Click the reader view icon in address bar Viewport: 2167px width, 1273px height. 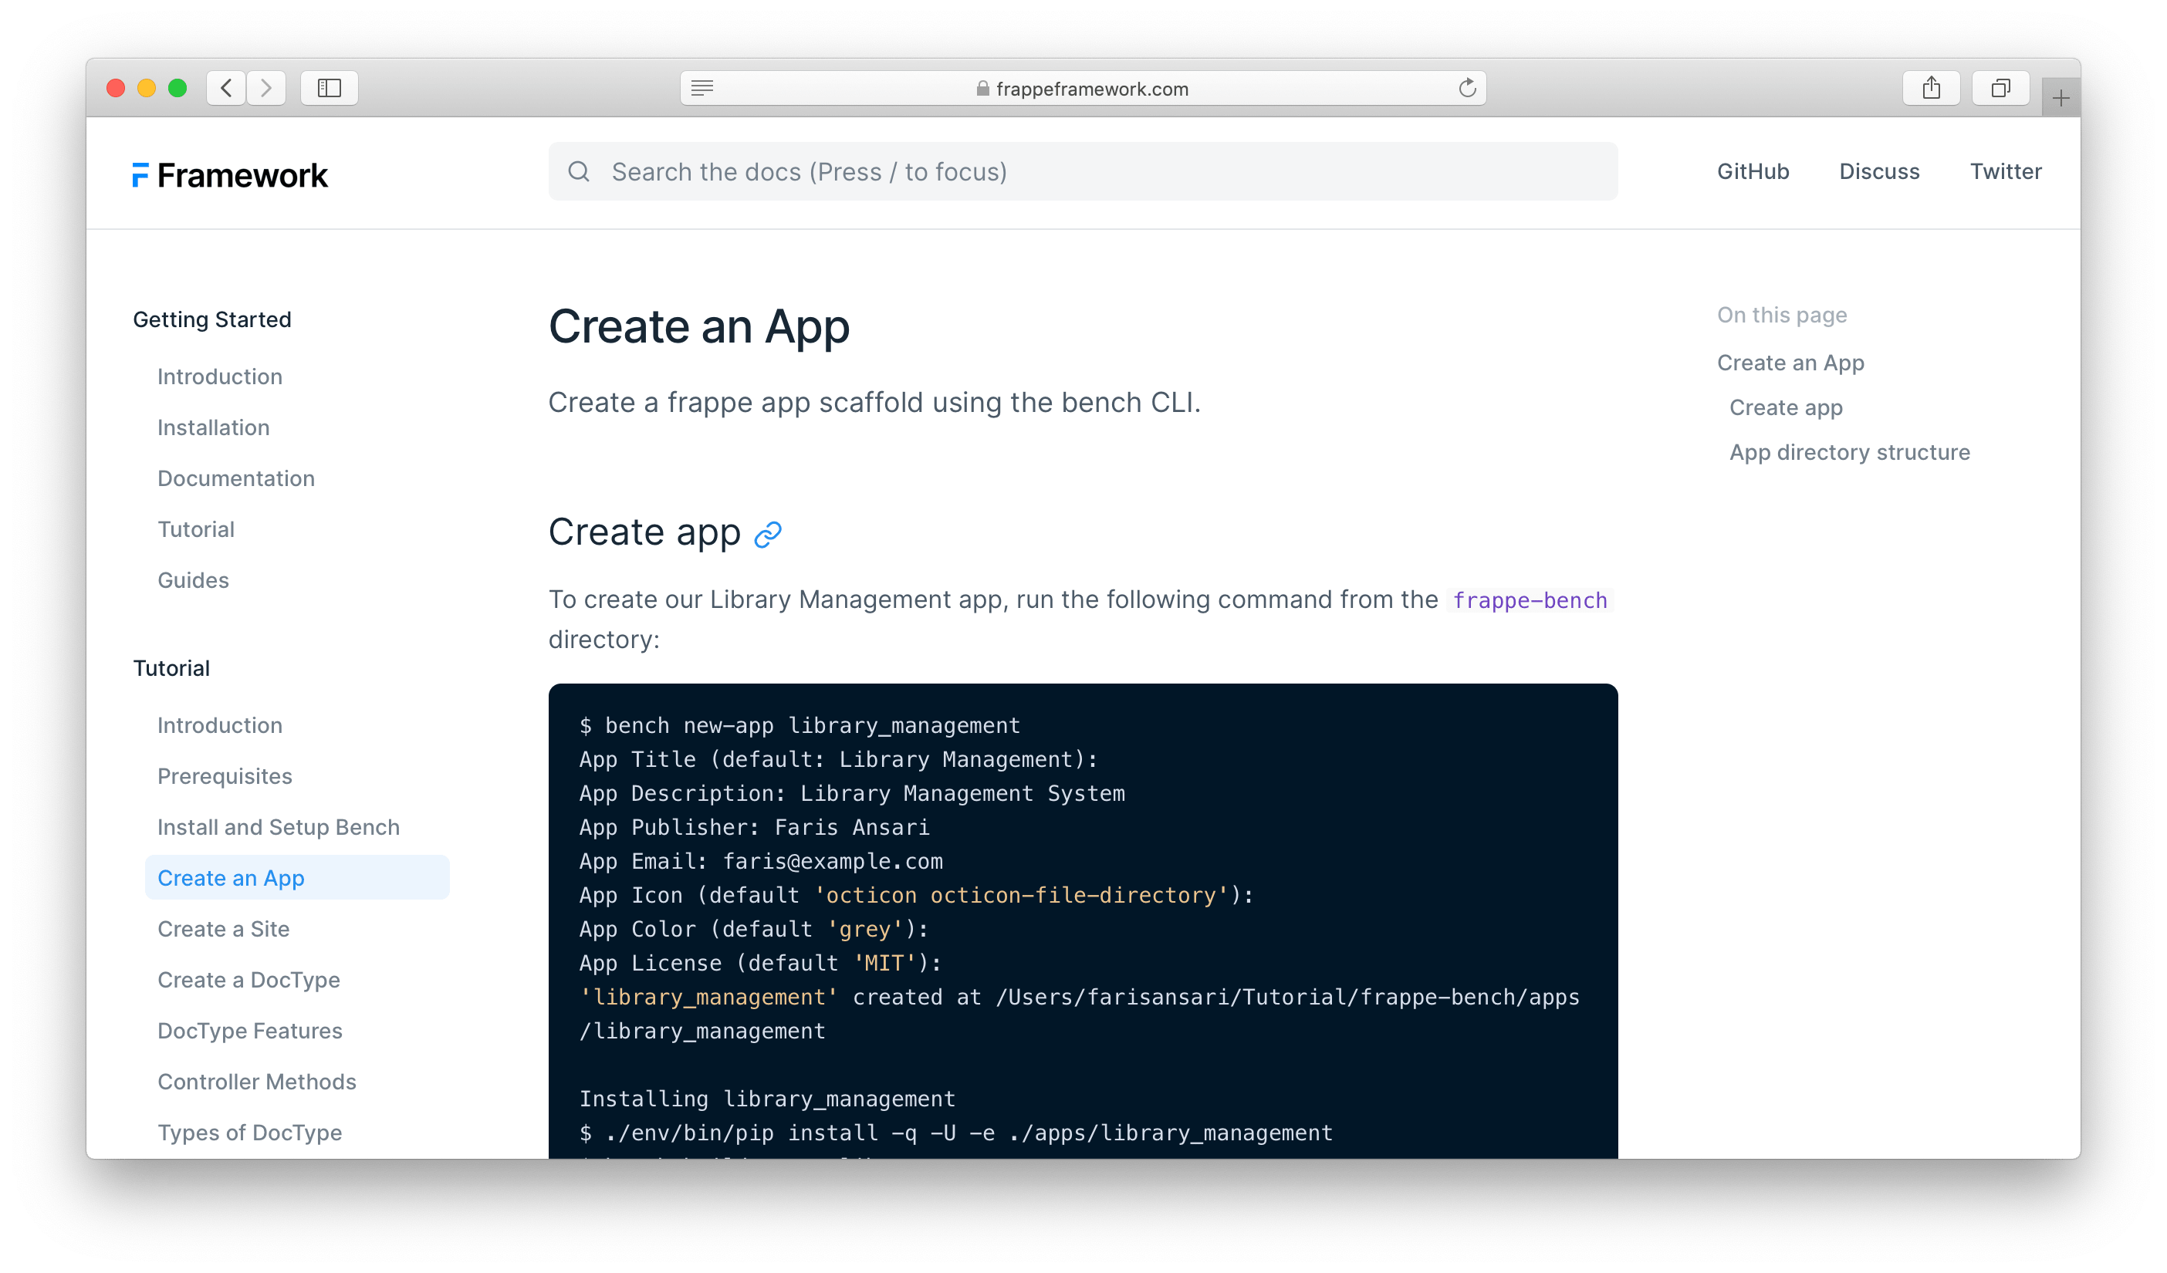[x=702, y=88]
